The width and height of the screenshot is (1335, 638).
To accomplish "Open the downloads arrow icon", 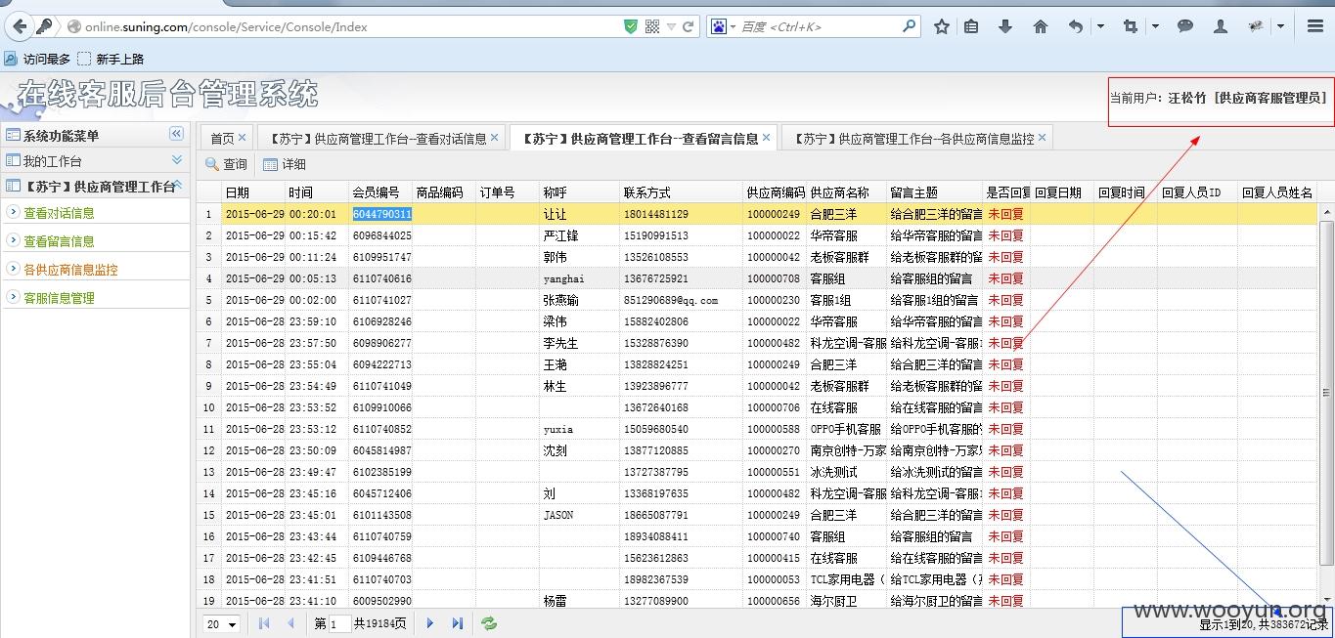I will tap(1005, 26).
